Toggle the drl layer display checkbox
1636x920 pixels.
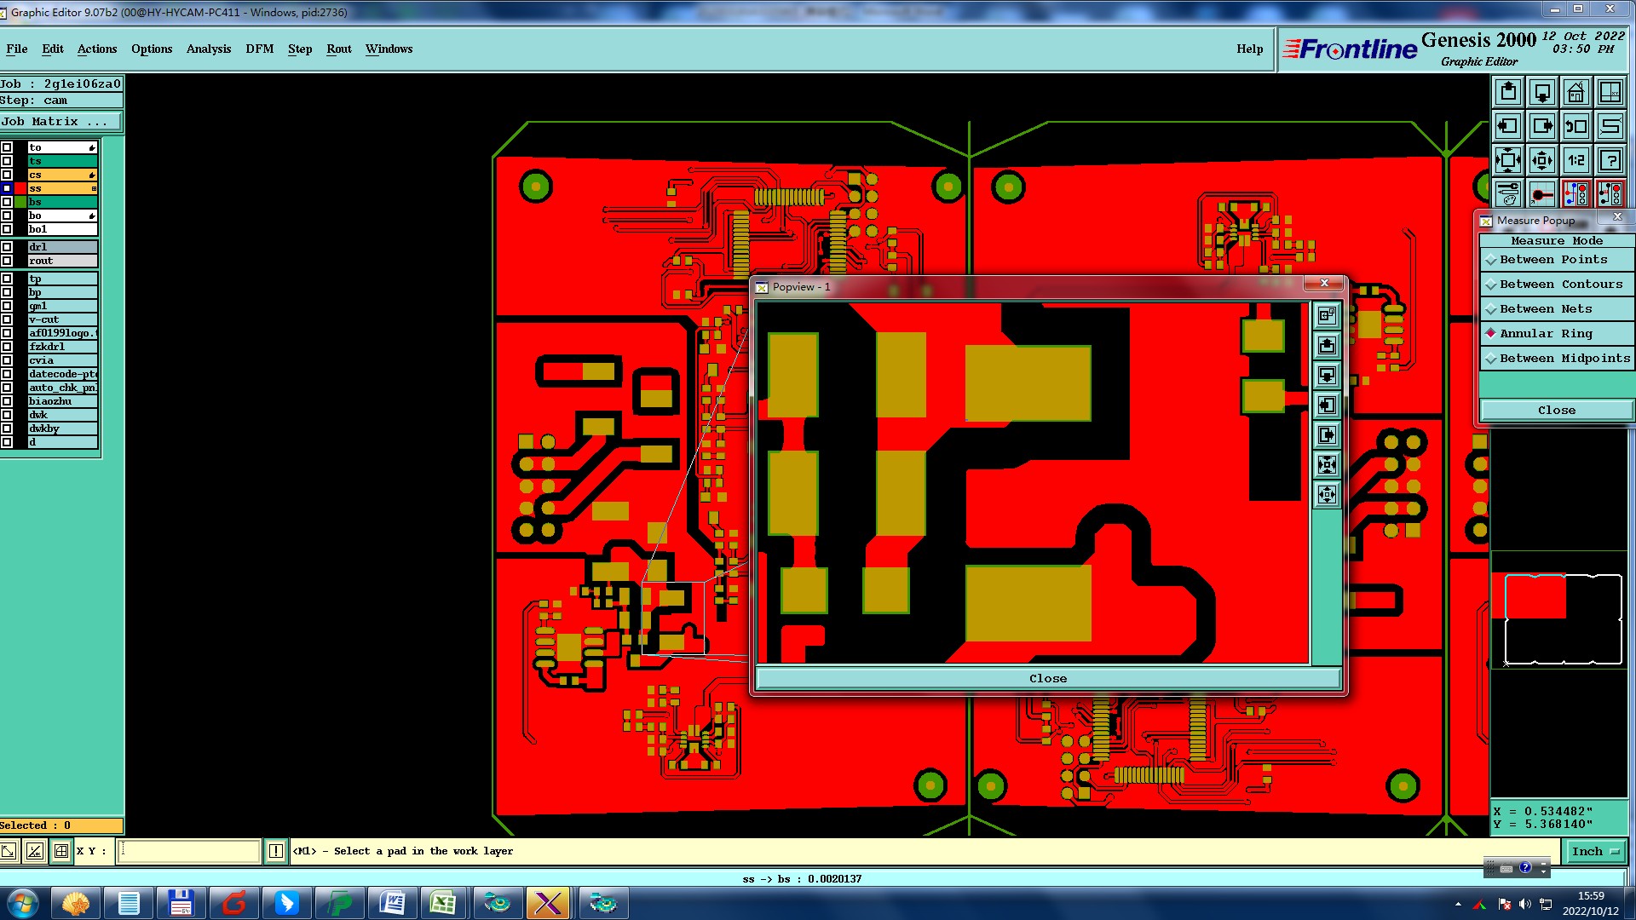coord(7,247)
